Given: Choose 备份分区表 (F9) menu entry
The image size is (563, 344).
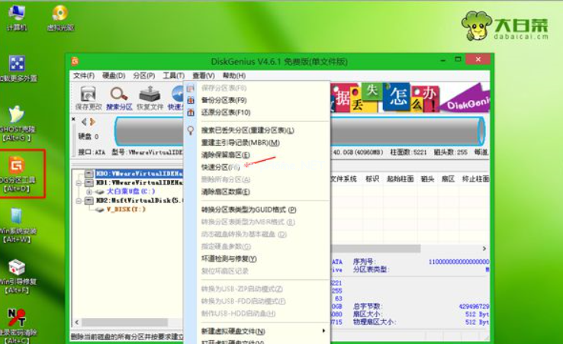Looking at the screenshot, I should [x=224, y=101].
